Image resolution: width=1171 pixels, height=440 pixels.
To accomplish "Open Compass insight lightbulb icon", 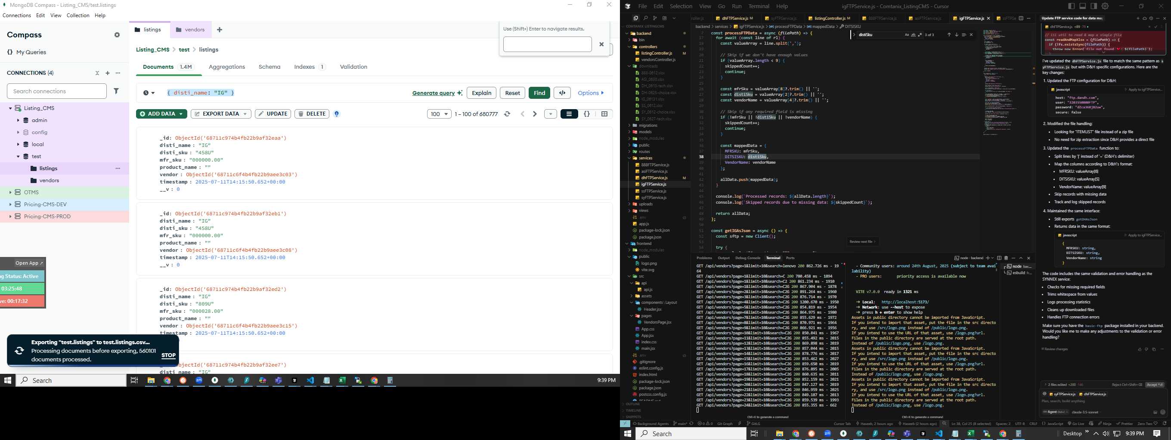I will 337,114.
